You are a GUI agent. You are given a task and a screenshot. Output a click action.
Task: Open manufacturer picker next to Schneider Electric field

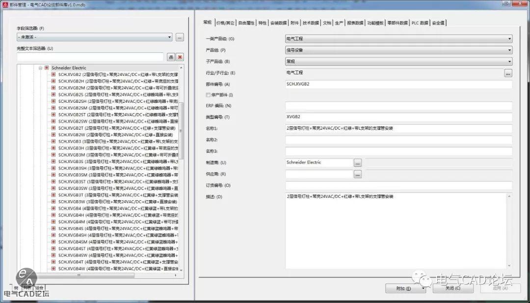pyautogui.click(x=358, y=163)
